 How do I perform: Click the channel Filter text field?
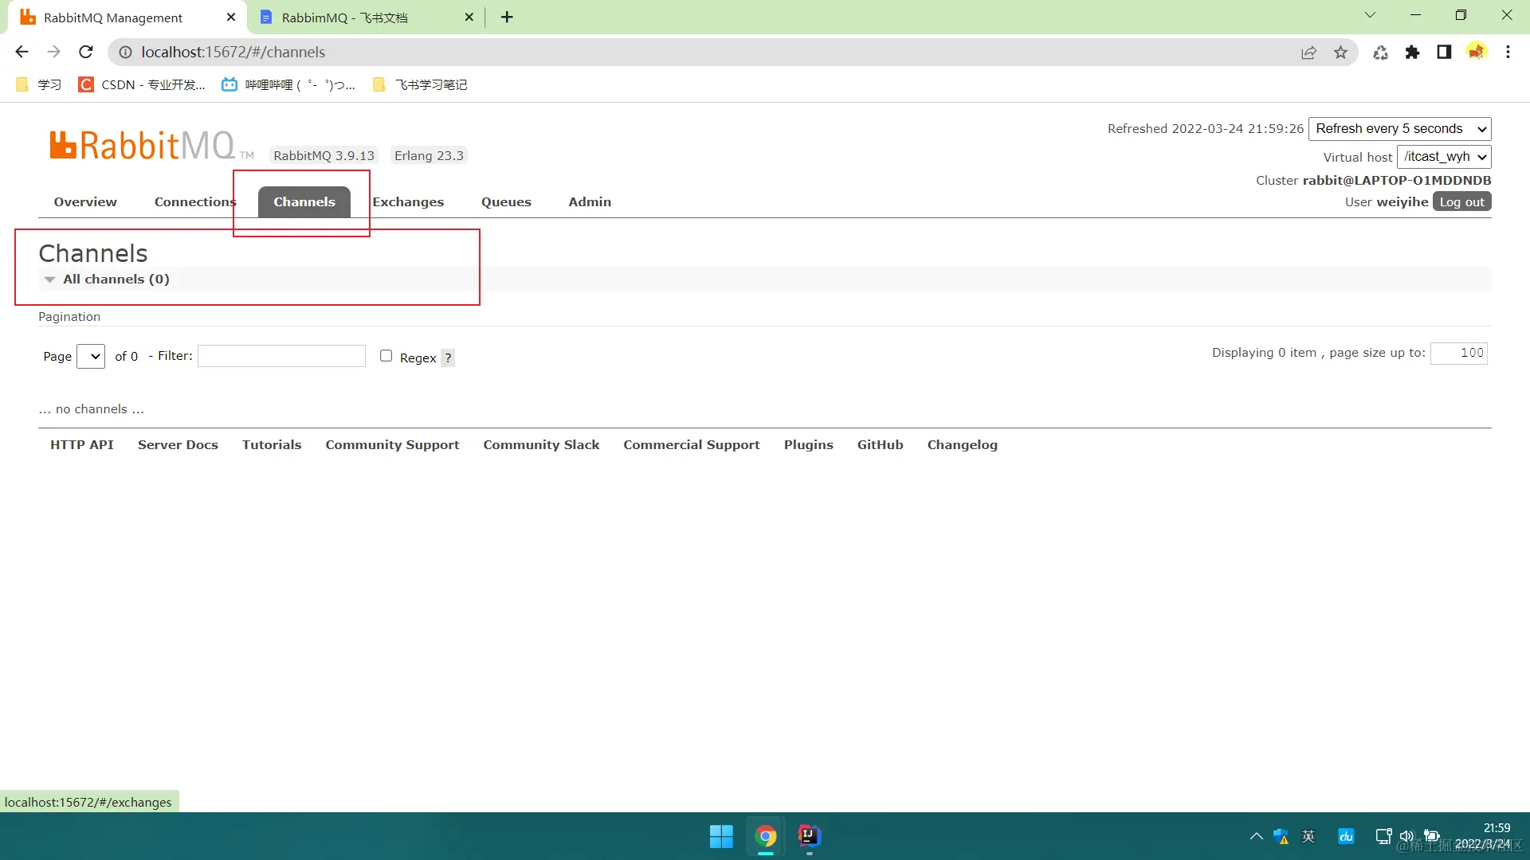[x=281, y=356]
